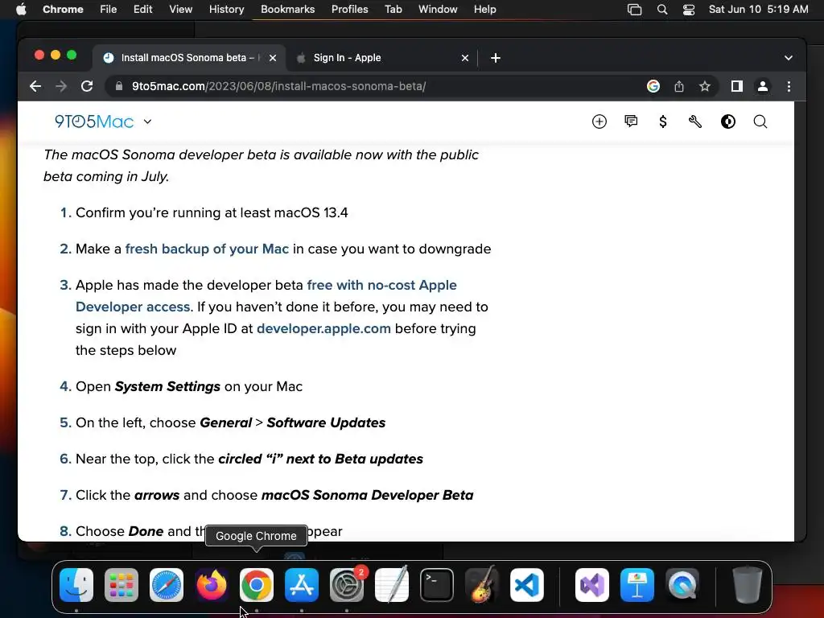Toggle dark mode on 9to5Mac
This screenshot has height=618, width=824.
(x=727, y=122)
